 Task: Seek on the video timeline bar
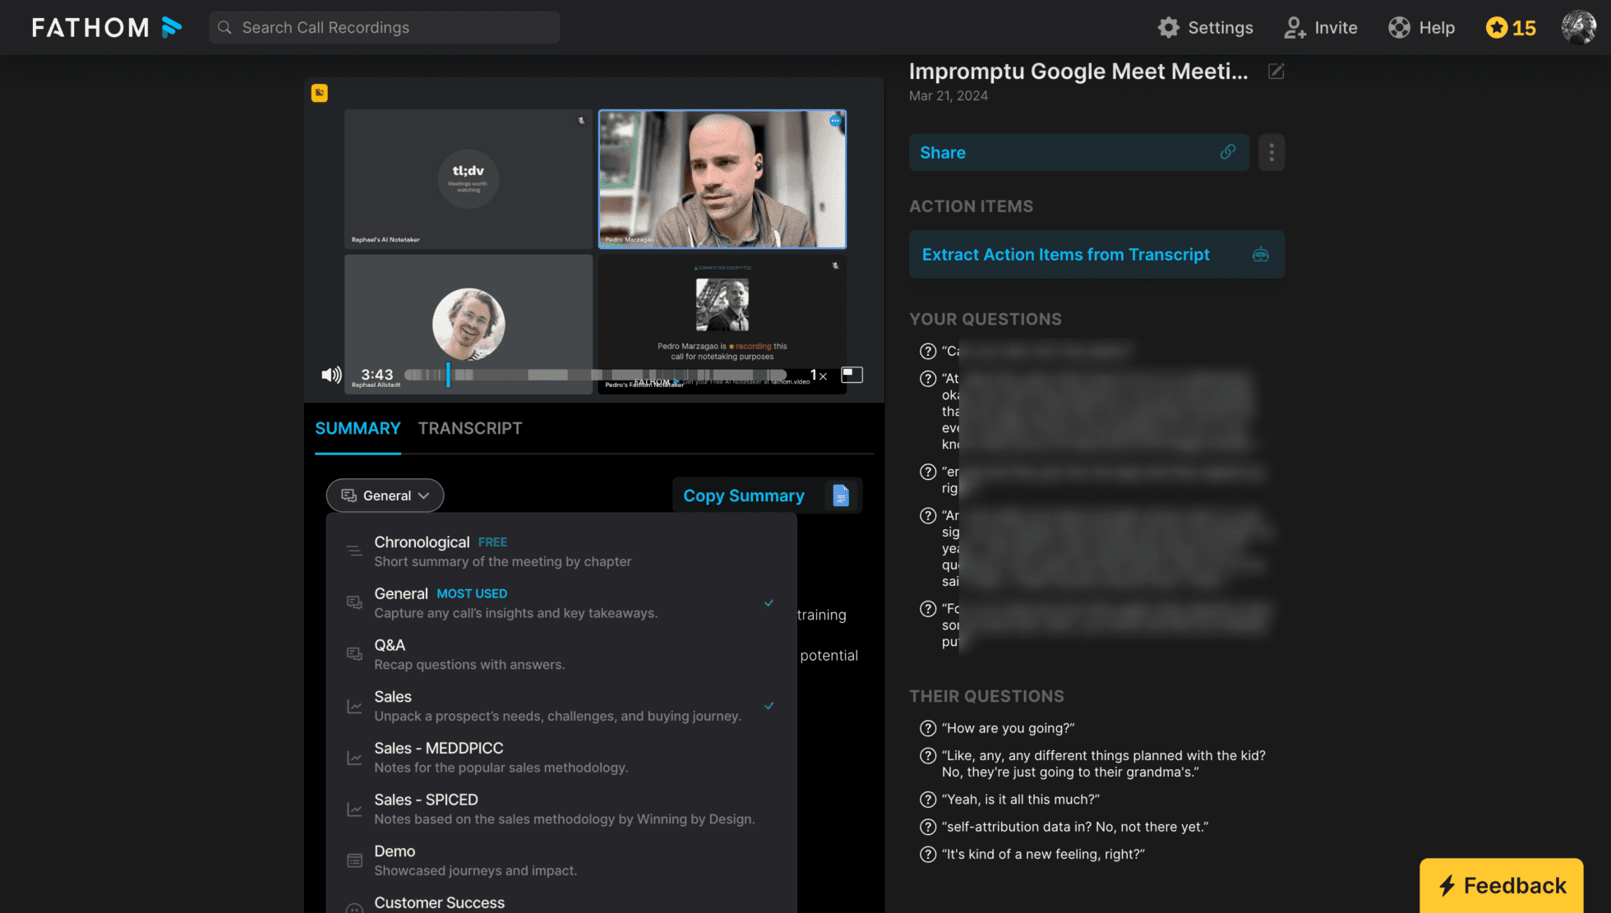(592, 376)
